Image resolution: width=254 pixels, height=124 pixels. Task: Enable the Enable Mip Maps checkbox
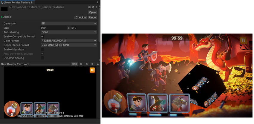click(x=42, y=49)
